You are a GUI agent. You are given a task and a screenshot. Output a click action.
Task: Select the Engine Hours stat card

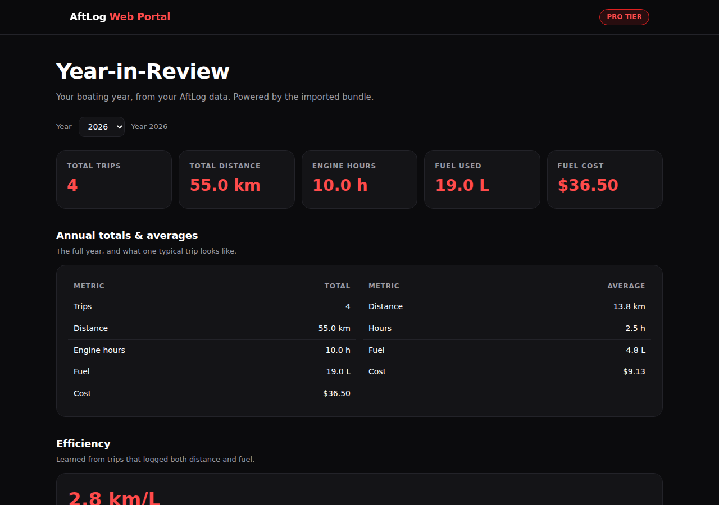tap(359, 180)
